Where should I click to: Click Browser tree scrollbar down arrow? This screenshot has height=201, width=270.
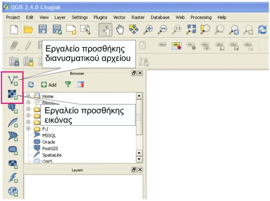139,159
